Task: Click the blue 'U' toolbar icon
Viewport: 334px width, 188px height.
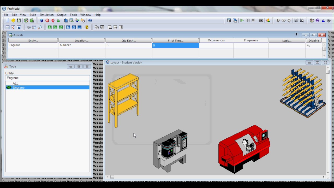Action: coord(80,27)
